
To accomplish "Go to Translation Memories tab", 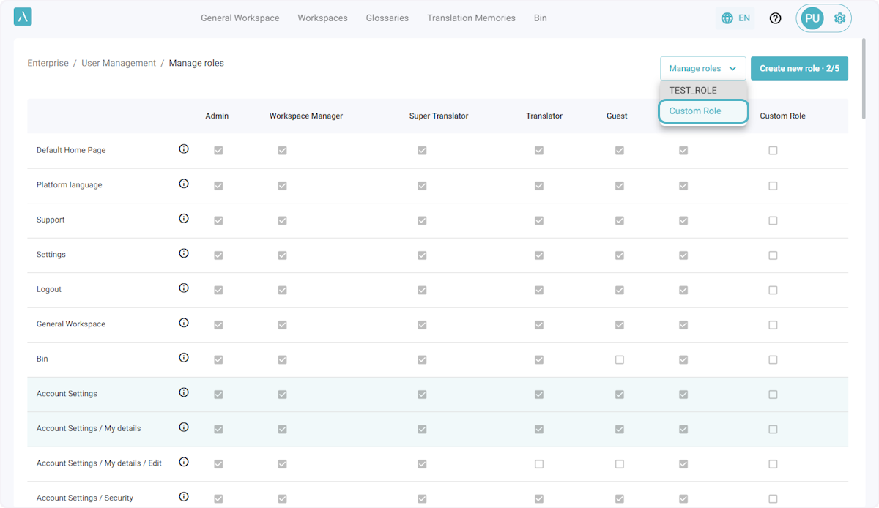I will coord(471,18).
